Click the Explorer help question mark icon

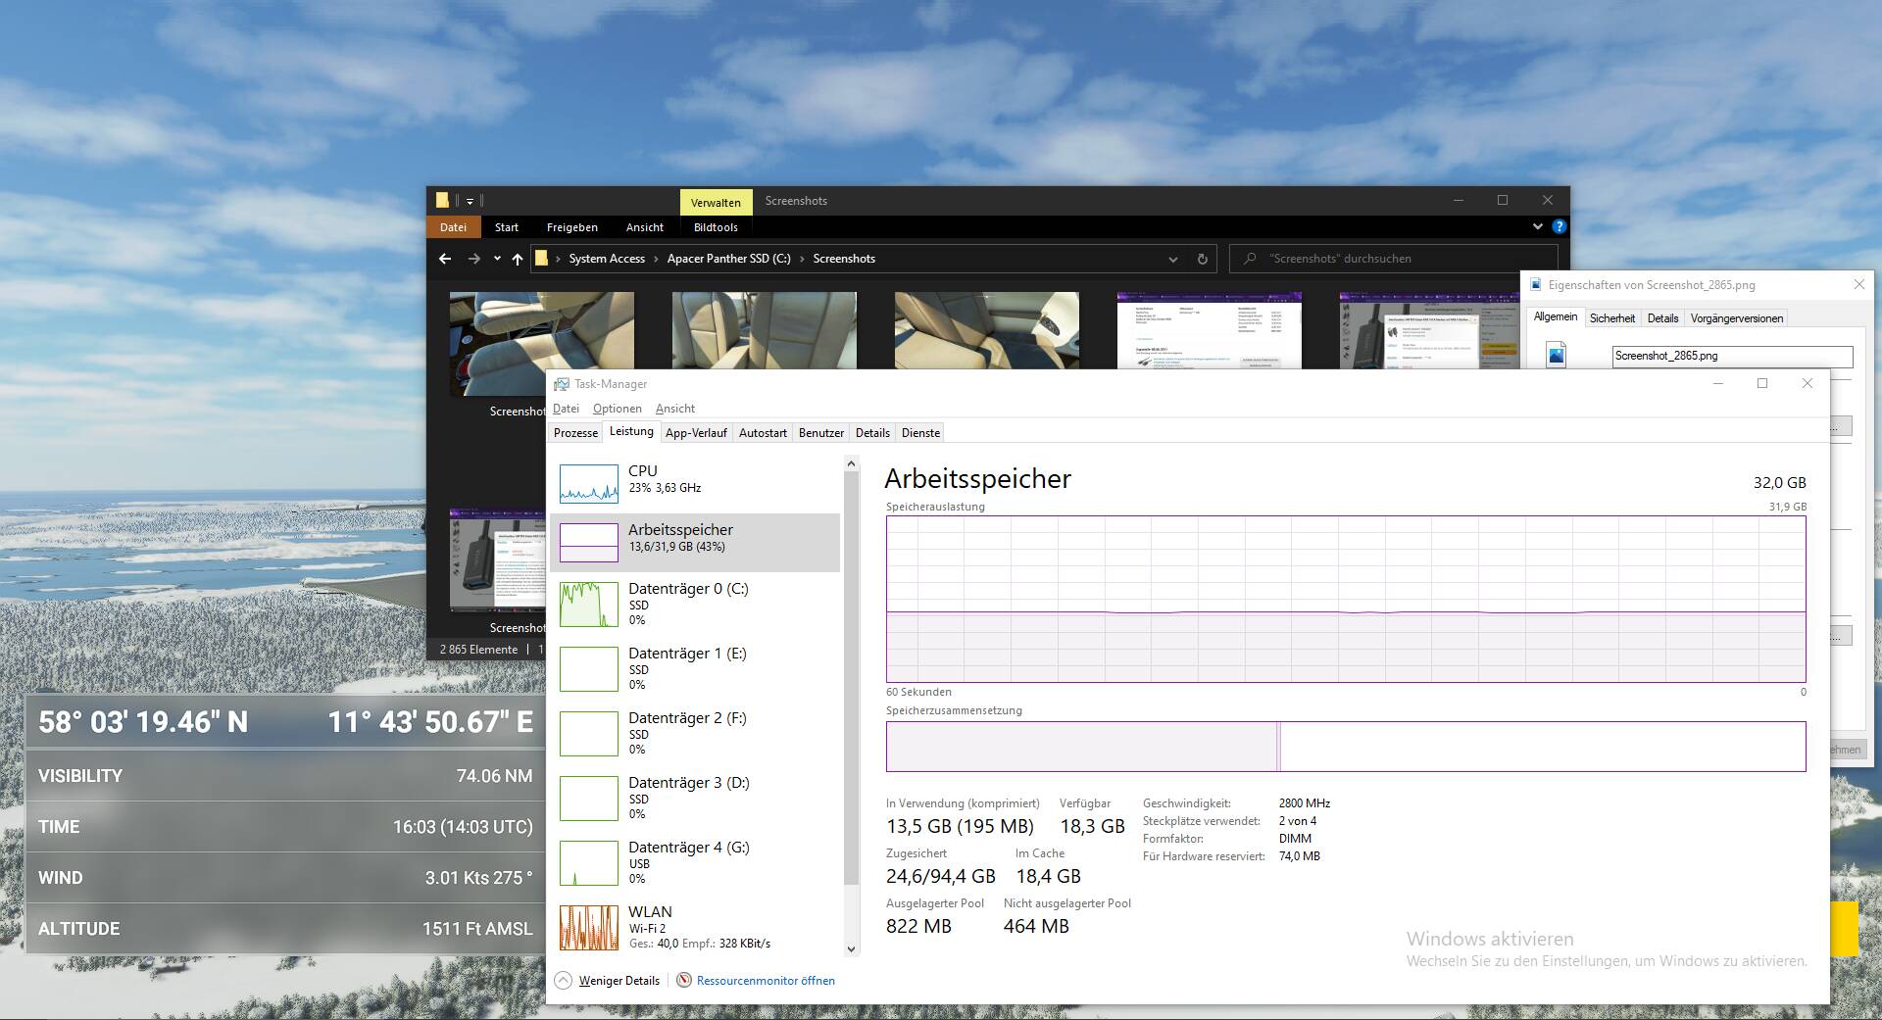coord(1559,226)
